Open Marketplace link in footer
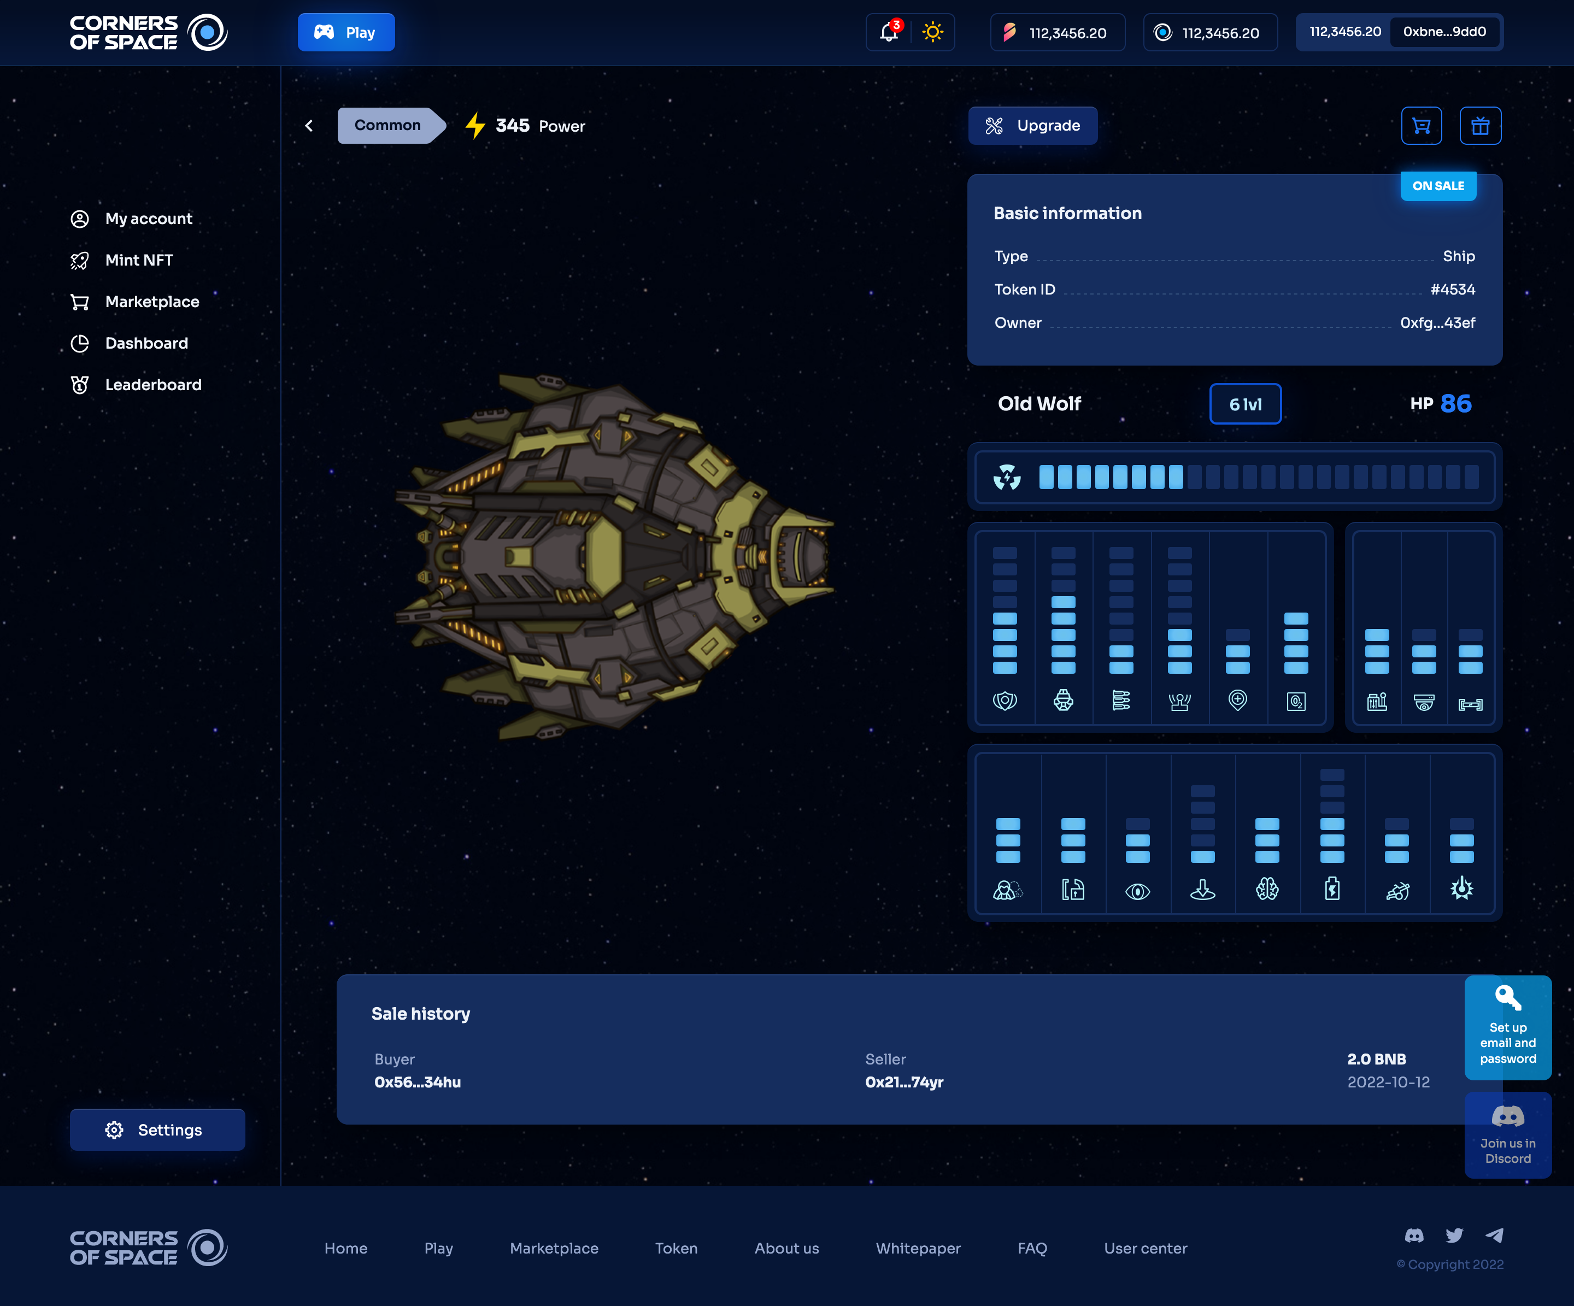Screen dimensions: 1574x1306 pyautogui.click(x=554, y=1248)
